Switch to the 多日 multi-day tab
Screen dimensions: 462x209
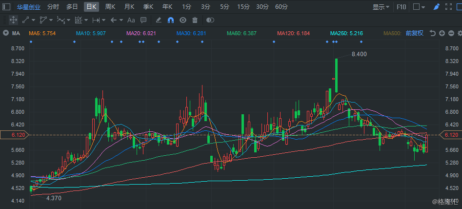click(x=72, y=7)
